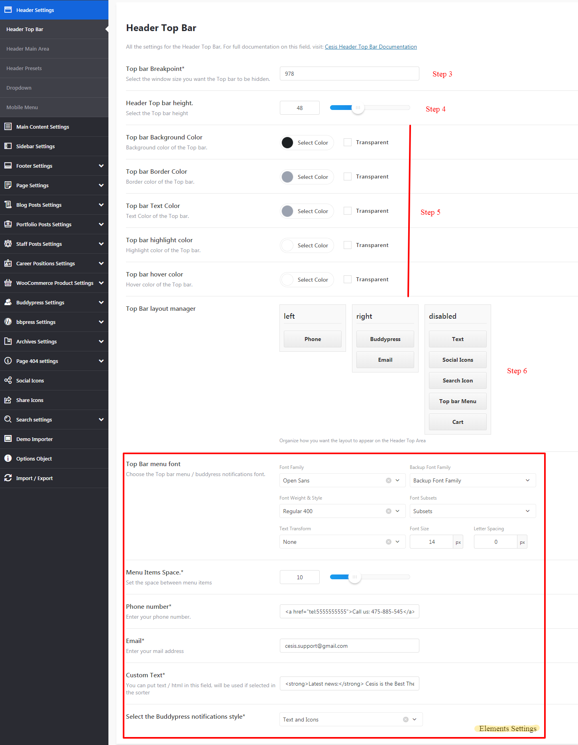Click the Demo Importer sidebar icon
Screen dimensions: 578x745
tap(8, 439)
